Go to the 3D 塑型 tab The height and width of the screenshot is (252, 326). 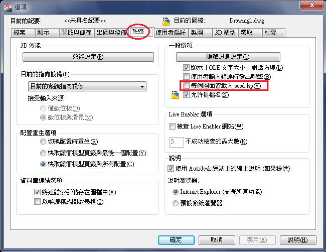[225, 33]
